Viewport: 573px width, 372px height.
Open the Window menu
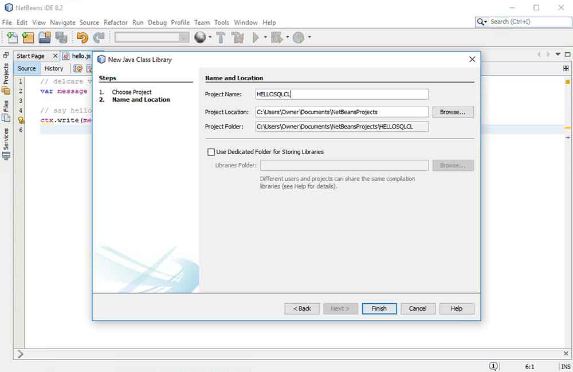tap(246, 23)
